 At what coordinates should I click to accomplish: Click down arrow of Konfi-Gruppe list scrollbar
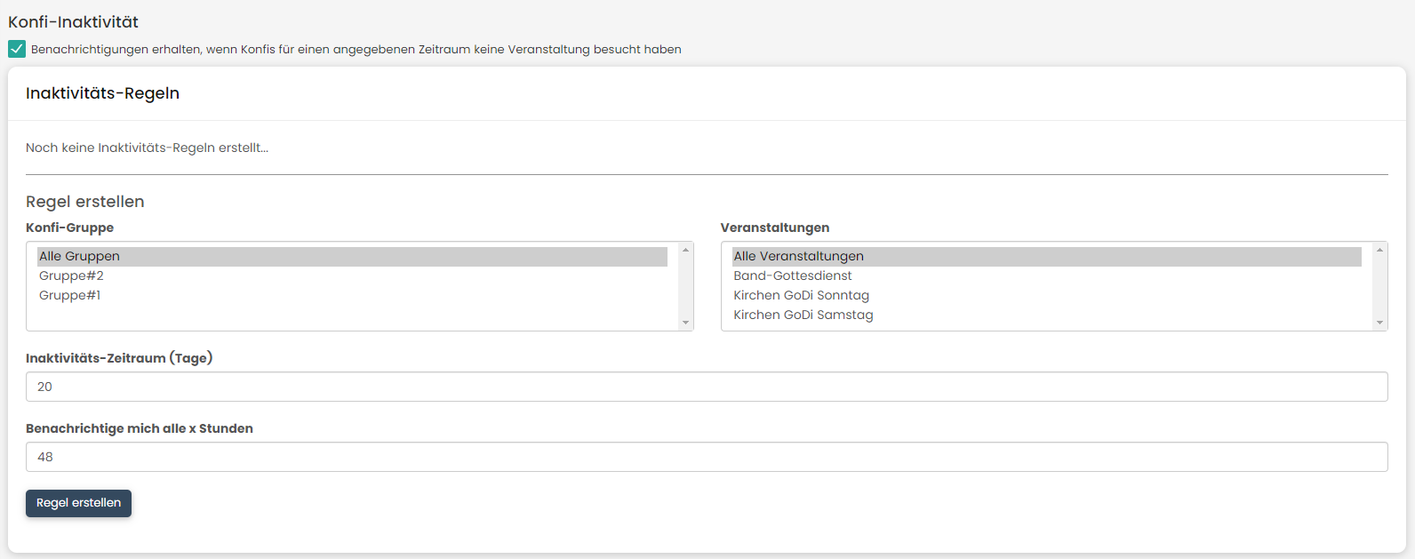(x=685, y=323)
